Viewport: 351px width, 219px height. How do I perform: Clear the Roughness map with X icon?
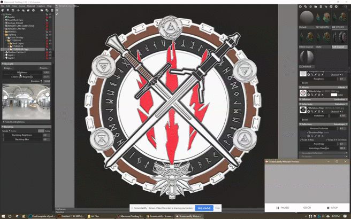[x=323, y=75]
